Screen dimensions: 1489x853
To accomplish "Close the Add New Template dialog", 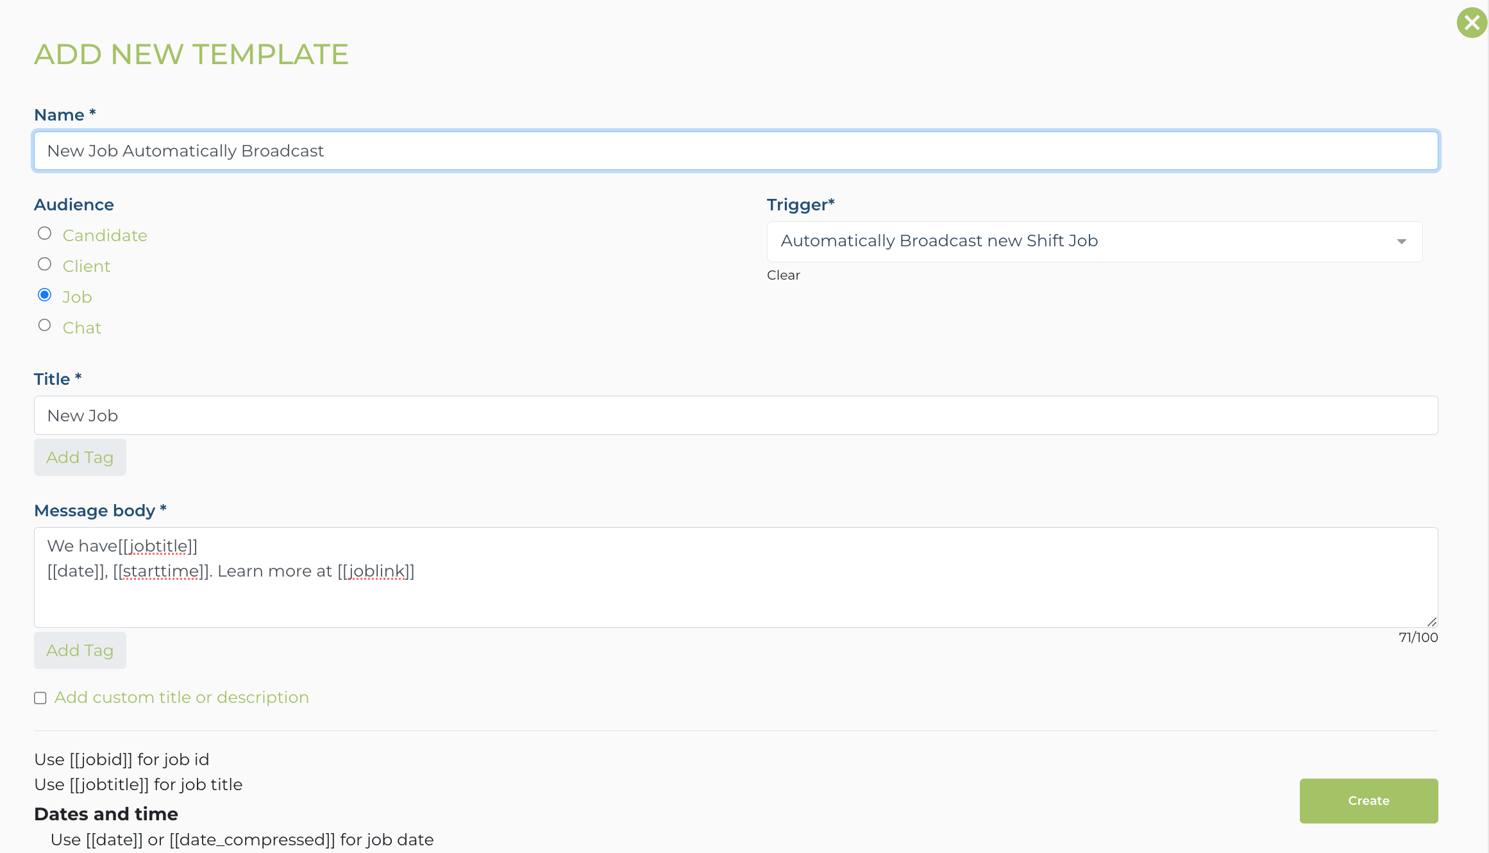I will pyautogui.click(x=1472, y=23).
